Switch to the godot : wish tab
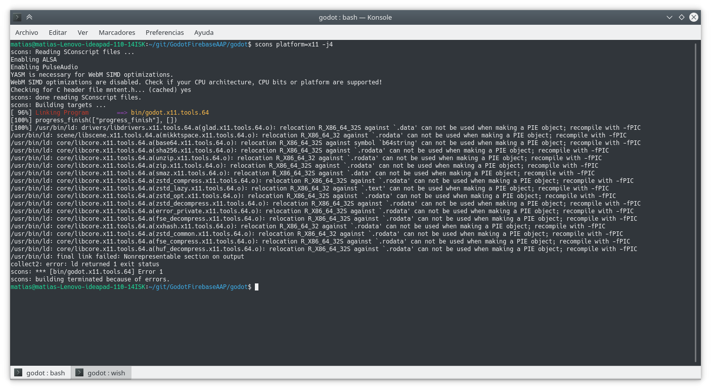 point(106,373)
